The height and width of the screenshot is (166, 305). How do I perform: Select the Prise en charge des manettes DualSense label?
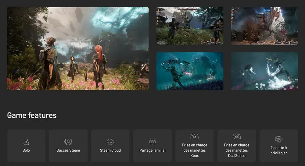click(x=237, y=150)
